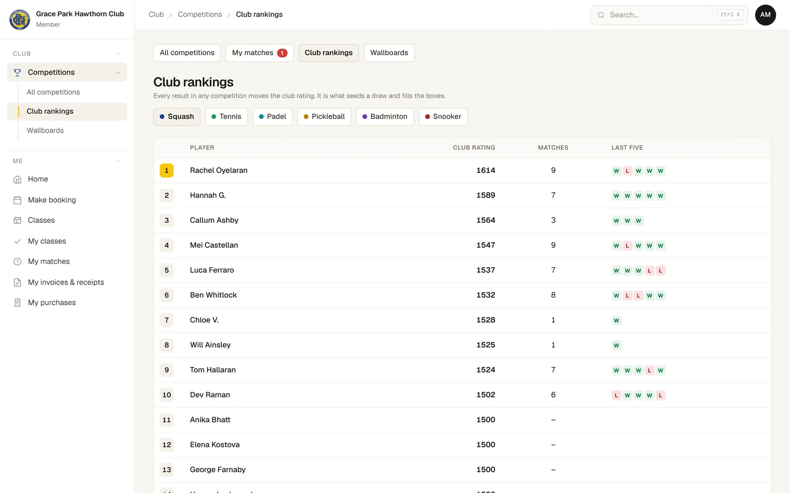The height and width of the screenshot is (493, 790).
Task: Go to Club in the breadcrumb
Action: coord(156,15)
